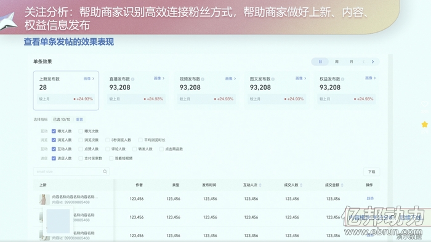Select the 视频发布数 metric card
The image size is (431, 242).
tap(207, 91)
